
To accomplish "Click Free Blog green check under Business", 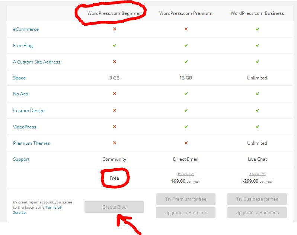I will point(257,45).
